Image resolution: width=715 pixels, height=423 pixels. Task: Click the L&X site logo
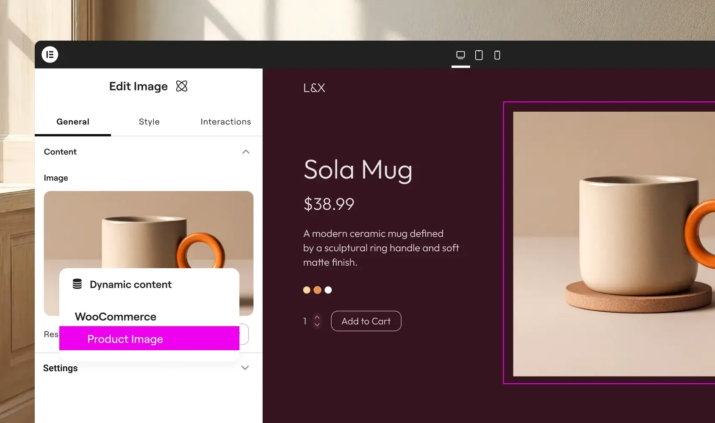coord(314,88)
